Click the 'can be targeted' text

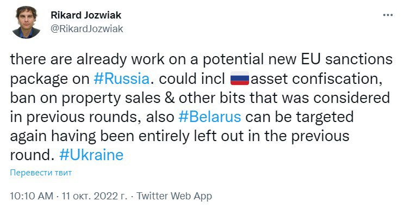(x=299, y=117)
